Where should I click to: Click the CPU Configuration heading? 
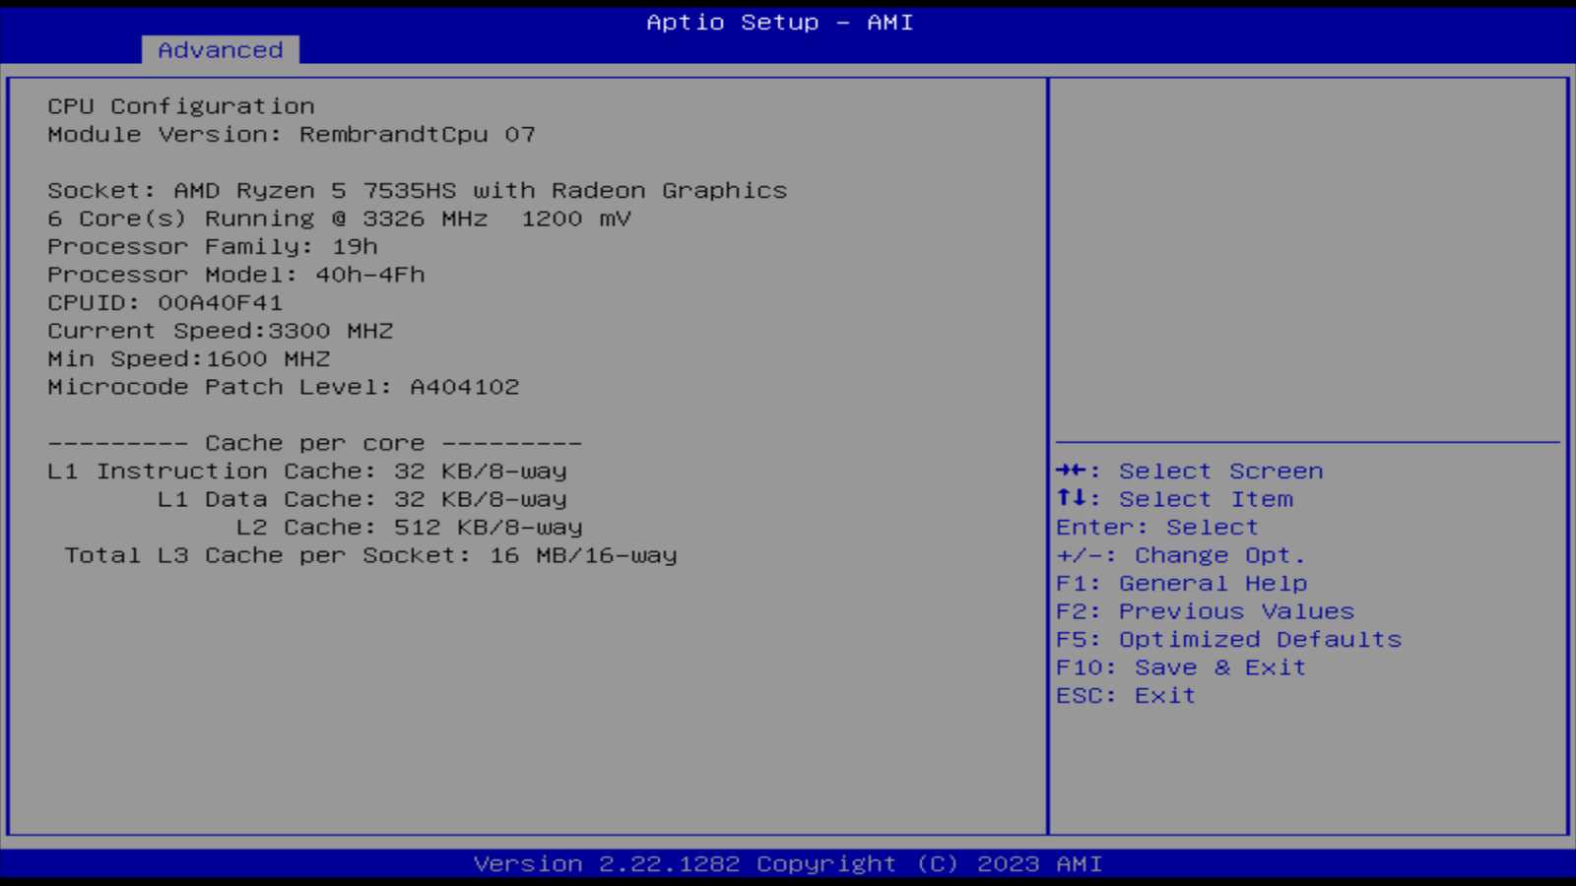pos(181,106)
